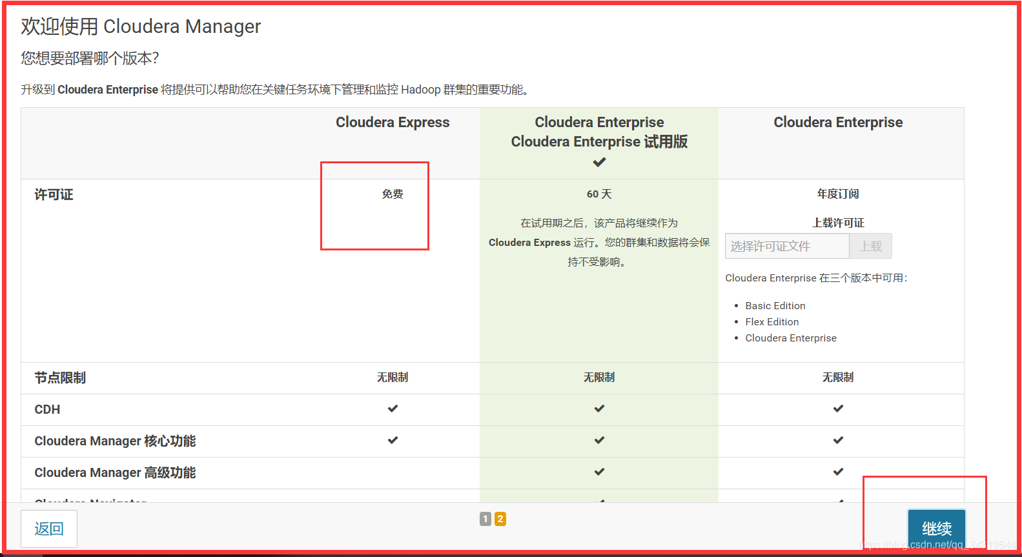Click the 您想要部署哪个版本? subheading

pos(90,58)
